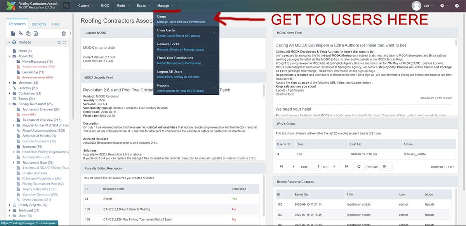Click the New Document icon in the Resources toolbar
Viewport: 466px width, 226px height.
(13, 34)
